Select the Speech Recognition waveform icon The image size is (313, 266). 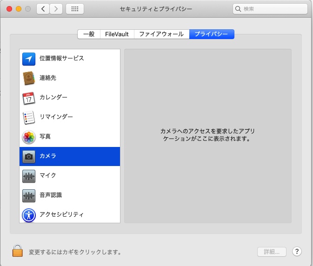(x=29, y=195)
